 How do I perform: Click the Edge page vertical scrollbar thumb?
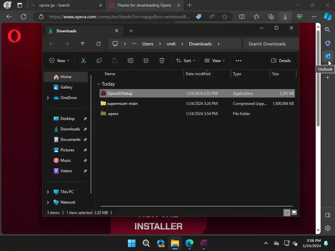(318, 78)
